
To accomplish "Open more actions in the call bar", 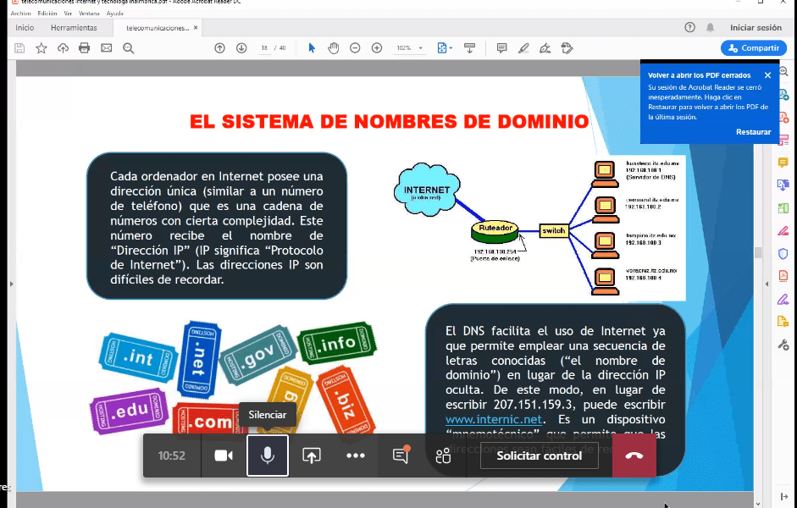I will click(355, 456).
